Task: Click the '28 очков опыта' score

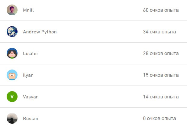Action: 161,54
